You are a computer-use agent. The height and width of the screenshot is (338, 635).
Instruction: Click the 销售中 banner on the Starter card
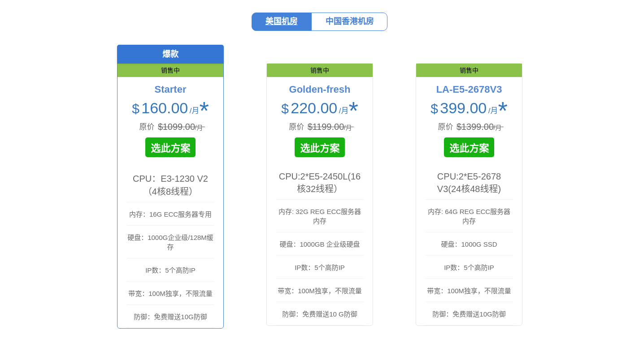point(170,70)
